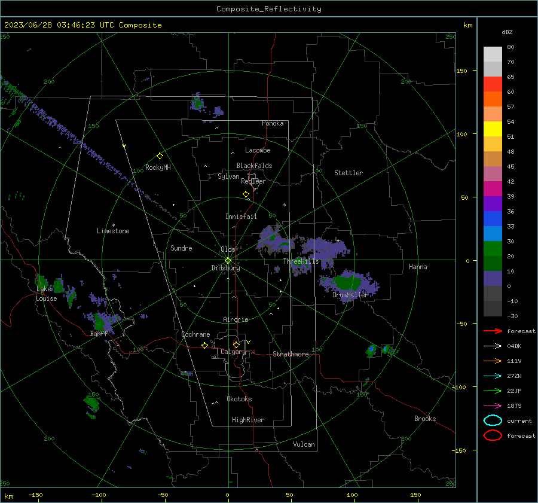Select radar center diamond above Didsbury
Image resolution: width=538 pixels, height=503 pixels.
228,261
